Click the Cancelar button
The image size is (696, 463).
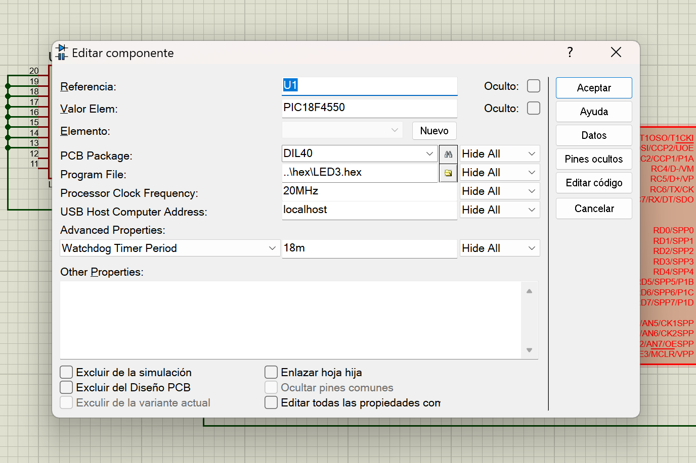594,209
